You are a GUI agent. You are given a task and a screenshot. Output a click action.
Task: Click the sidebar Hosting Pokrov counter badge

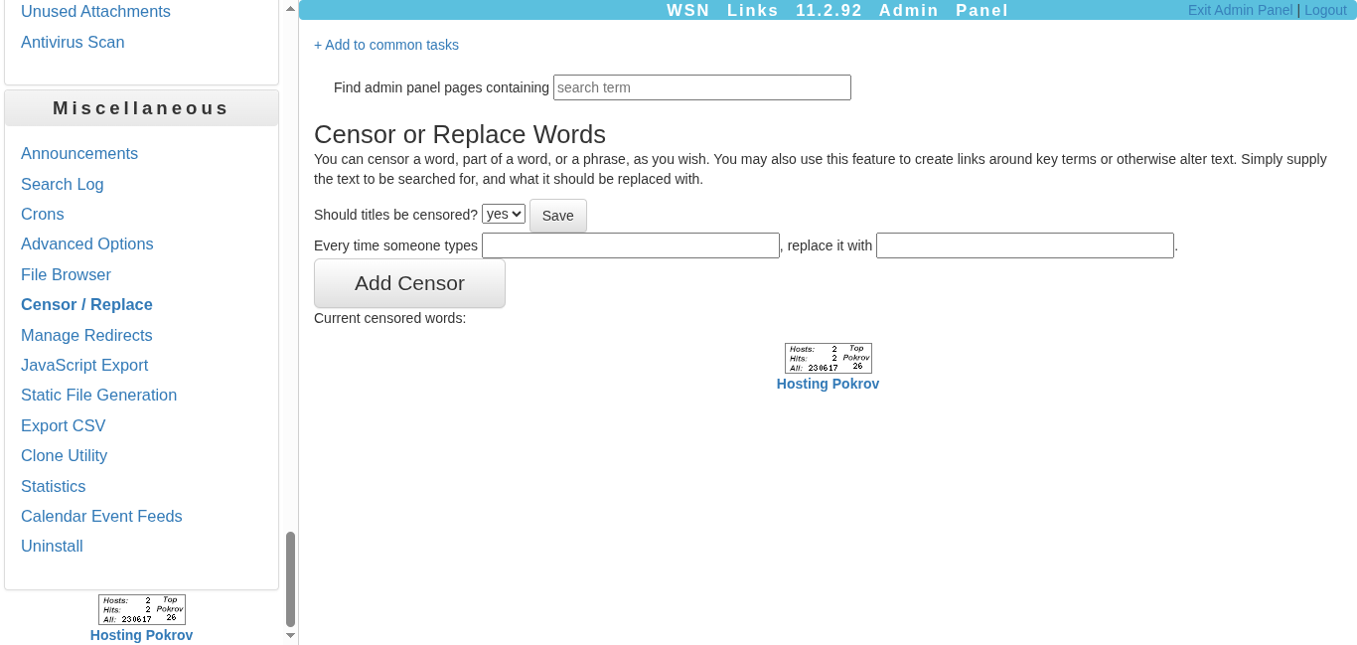click(x=141, y=609)
